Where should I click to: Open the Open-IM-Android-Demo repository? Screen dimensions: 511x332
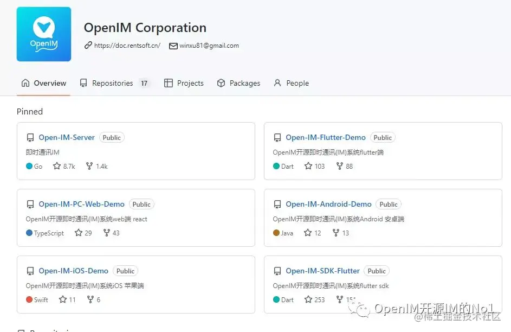coord(328,204)
